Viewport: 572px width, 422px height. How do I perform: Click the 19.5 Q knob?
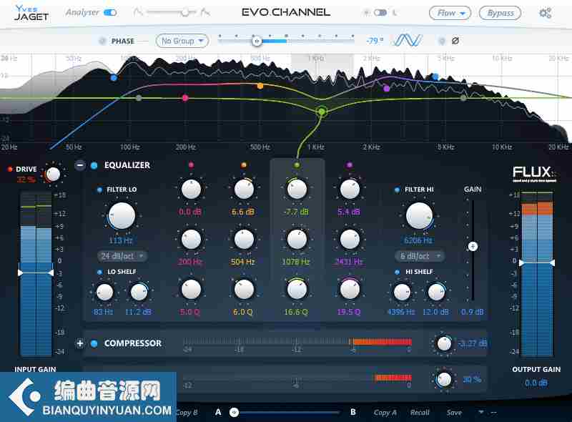(350, 290)
